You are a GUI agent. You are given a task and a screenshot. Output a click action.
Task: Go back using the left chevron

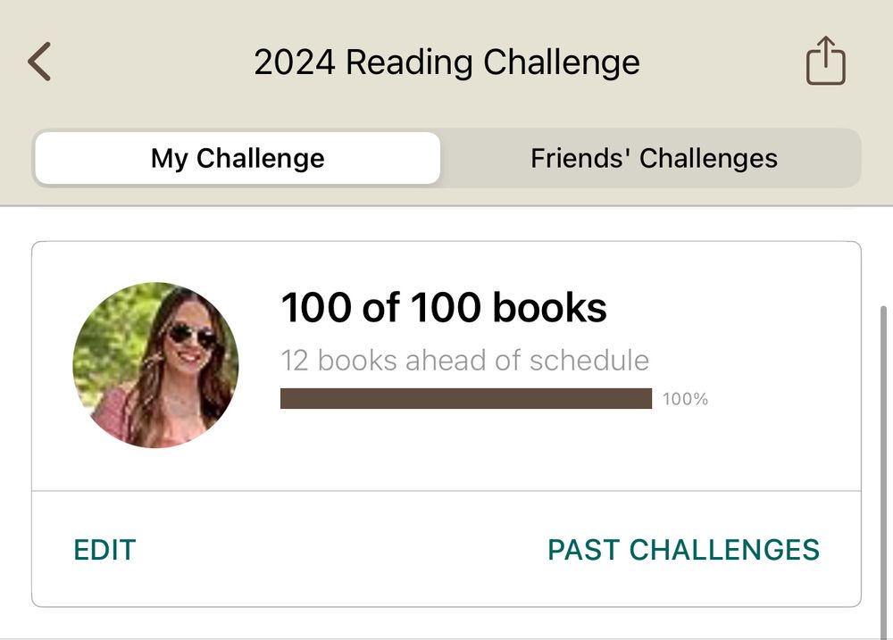point(39,62)
